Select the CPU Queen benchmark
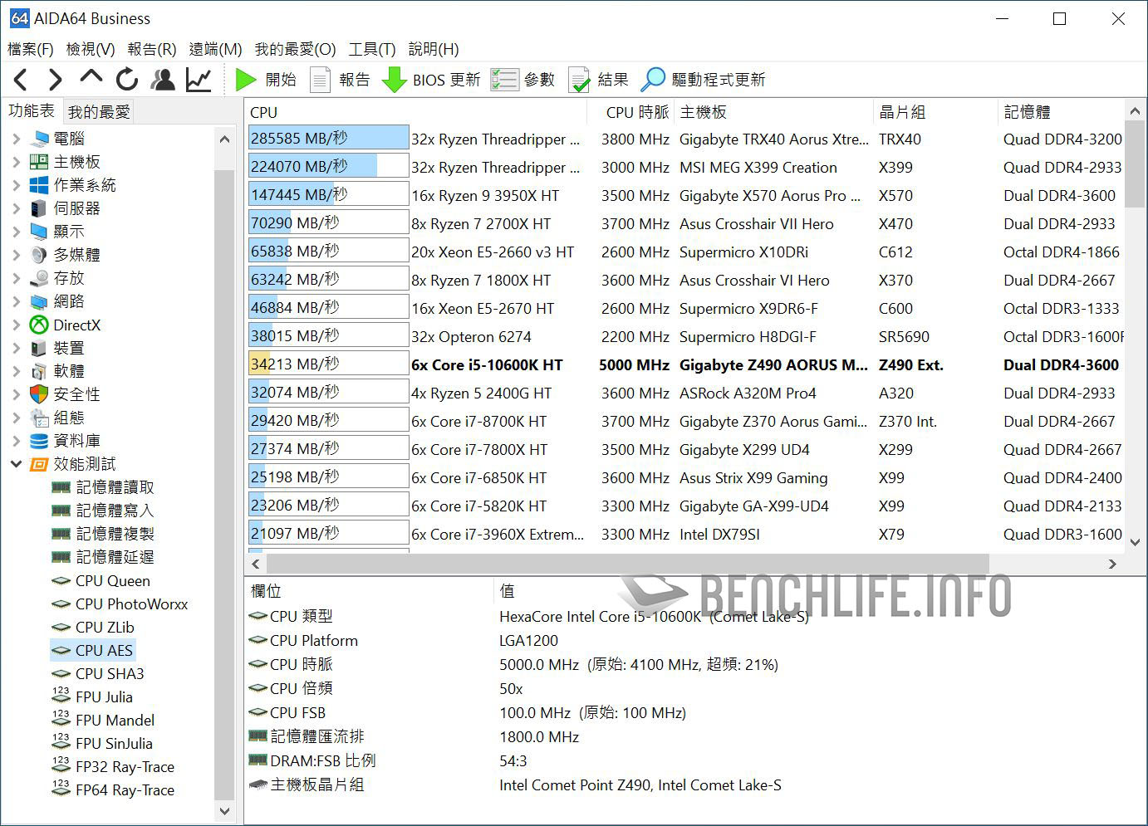This screenshot has width=1148, height=826. click(x=112, y=581)
